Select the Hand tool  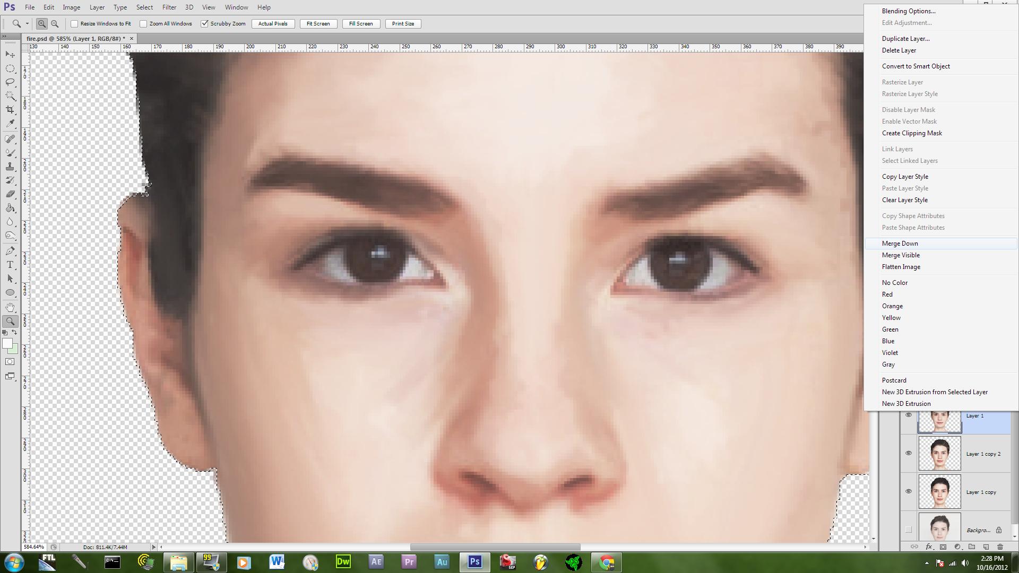click(x=10, y=308)
